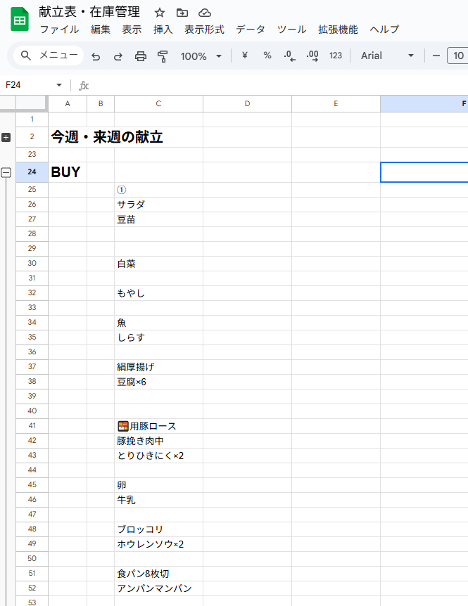Decrease decimal places
This screenshot has height=606, width=468.
tap(289, 56)
